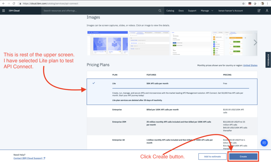Reload the page with refresh icon
This screenshot has height=163, width=271.
pos(14,3)
